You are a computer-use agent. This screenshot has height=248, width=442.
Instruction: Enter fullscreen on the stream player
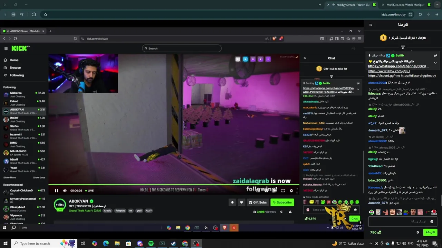coord(283,190)
